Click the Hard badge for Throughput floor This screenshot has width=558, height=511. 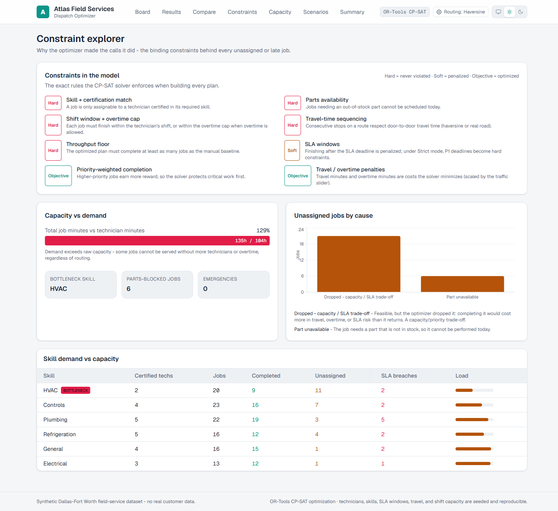53,150
